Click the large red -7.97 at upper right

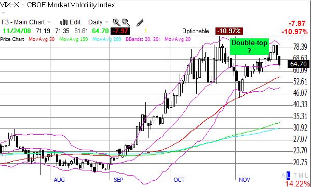[x=297, y=23]
